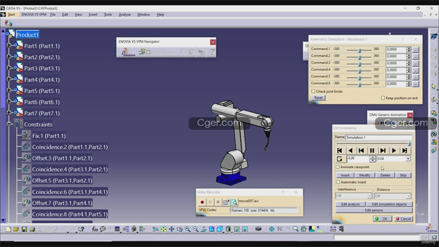Click the ENOVIA logo icon in VPM Navigator
This screenshot has height=247, width=439.
[128, 52]
